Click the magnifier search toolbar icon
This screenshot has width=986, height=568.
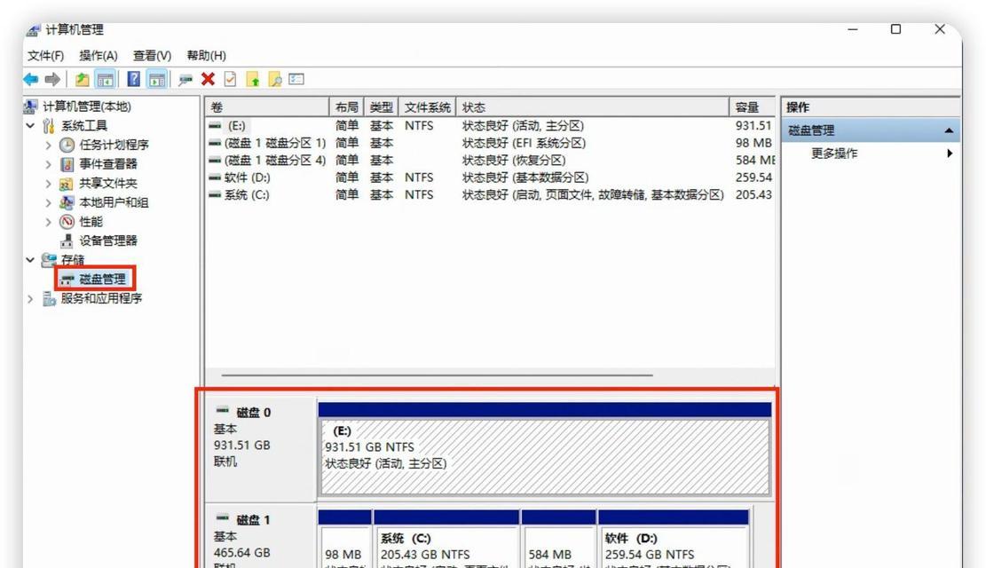click(x=275, y=79)
